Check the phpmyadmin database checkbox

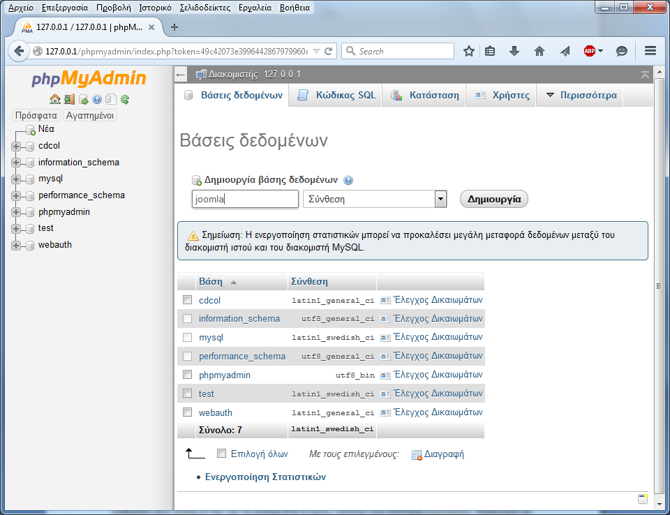point(187,375)
